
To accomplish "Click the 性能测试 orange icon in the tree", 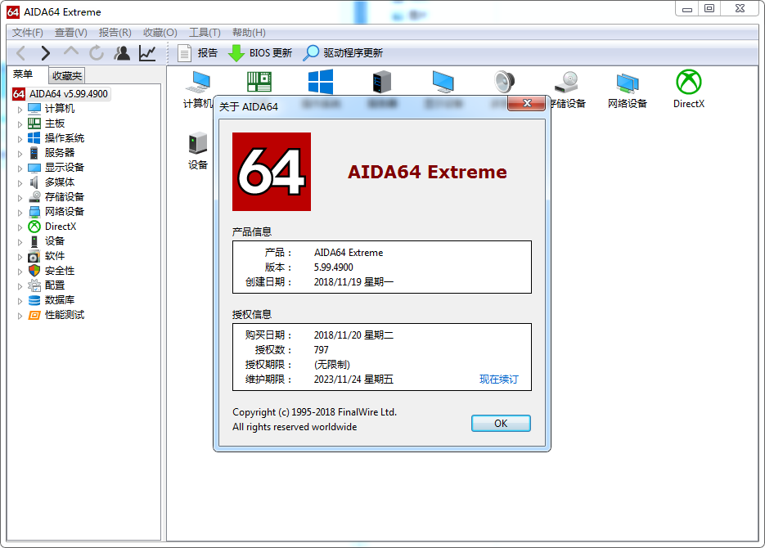I will (34, 315).
